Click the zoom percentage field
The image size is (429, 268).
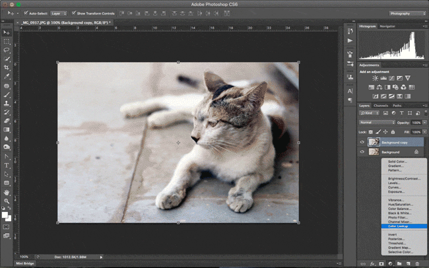24,257
